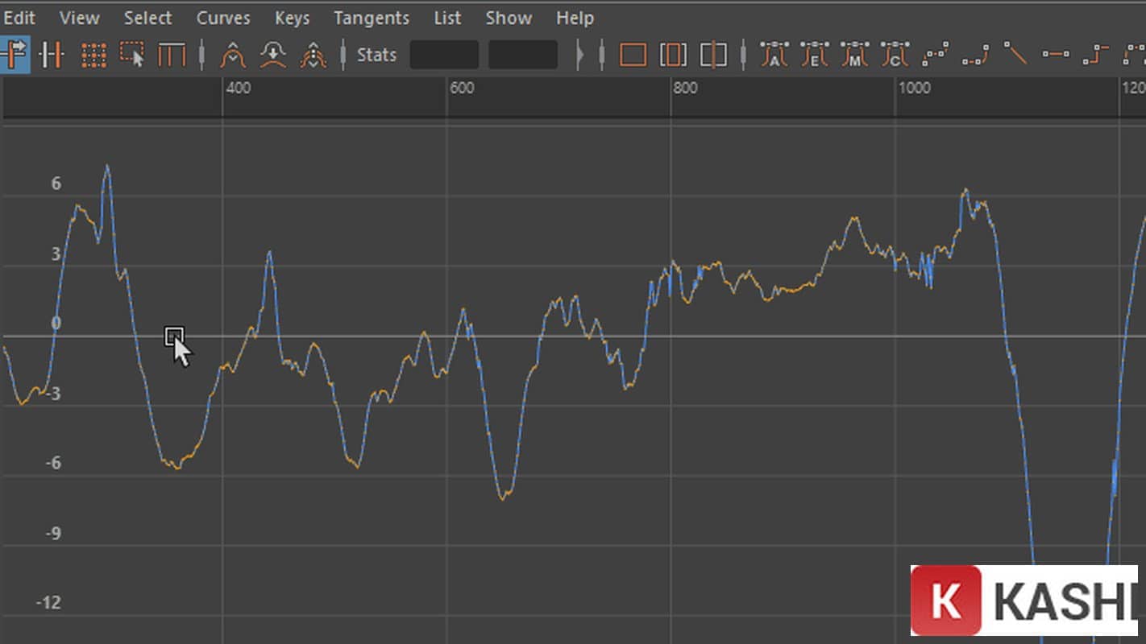Apply Auto Ease tangents
Viewport: 1146px width, 644px height.
click(x=814, y=55)
